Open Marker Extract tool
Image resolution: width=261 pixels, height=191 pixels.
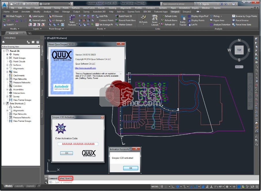[124, 24]
